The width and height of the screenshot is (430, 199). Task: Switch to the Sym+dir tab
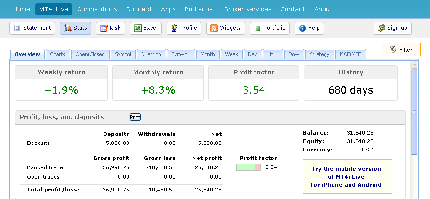point(181,54)
